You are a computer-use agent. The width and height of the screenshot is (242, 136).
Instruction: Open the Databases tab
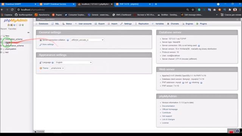coord(42,24)
